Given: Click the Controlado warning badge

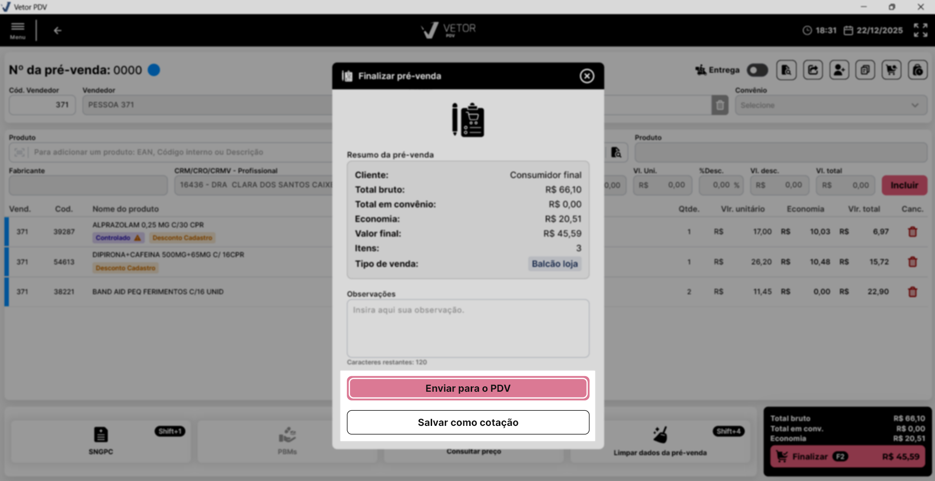Looking at the screenshot, I should [x=118, y=238].
